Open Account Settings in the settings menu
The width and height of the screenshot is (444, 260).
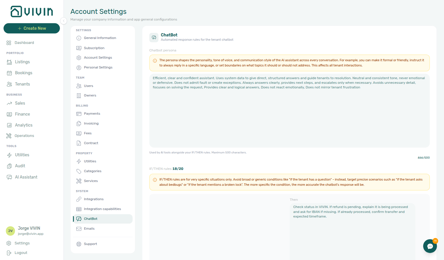(103, 58)
